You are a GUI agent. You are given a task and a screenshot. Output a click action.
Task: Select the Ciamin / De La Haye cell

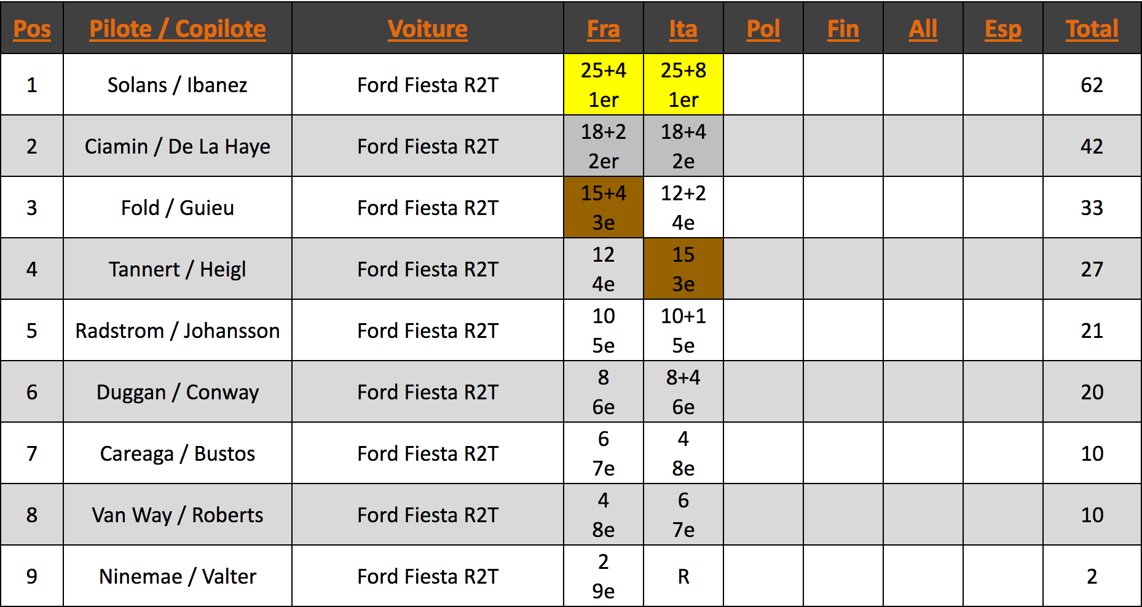[x=178, y=146]
